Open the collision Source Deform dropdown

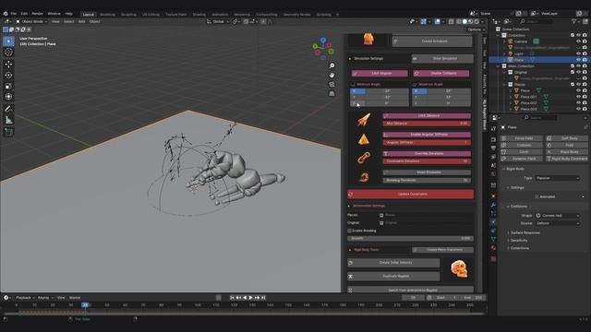pyautogui.click(x=557, y=223)
